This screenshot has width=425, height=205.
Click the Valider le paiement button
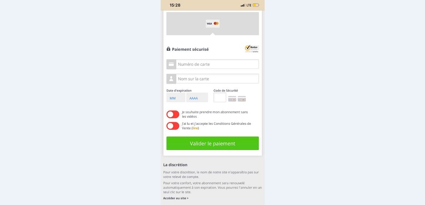(212, 143)
